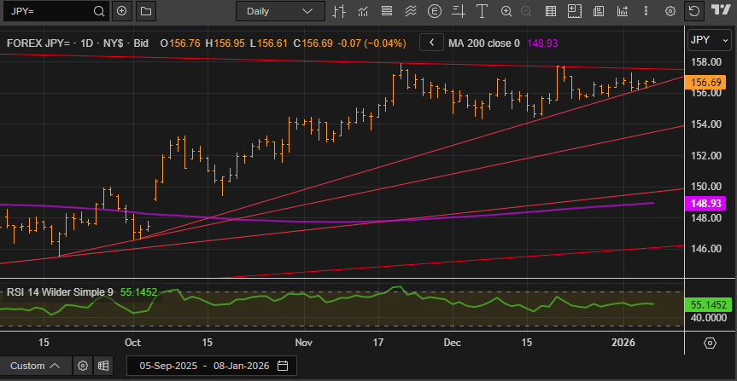Expand the JPY currency dropdown
The image size is (737, 381).
[709, 40]
